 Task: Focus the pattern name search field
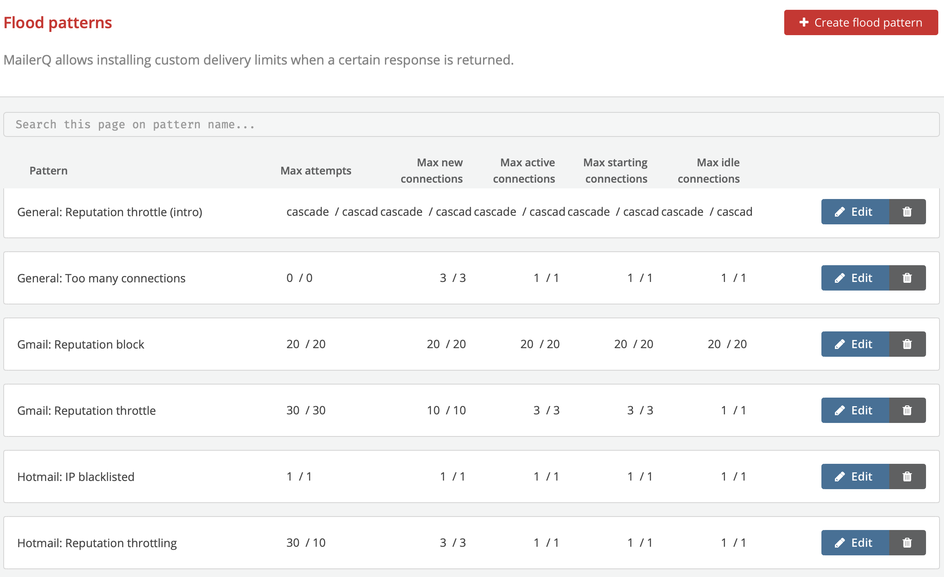471,125
